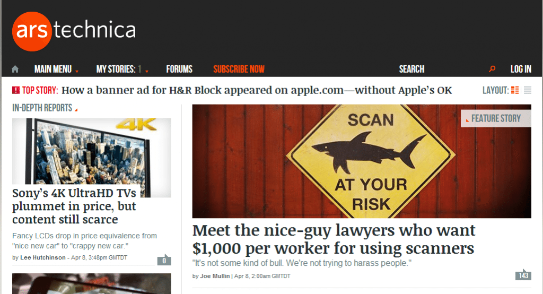
Task: Open comments bubble showing 0
Action: [164, 260]
